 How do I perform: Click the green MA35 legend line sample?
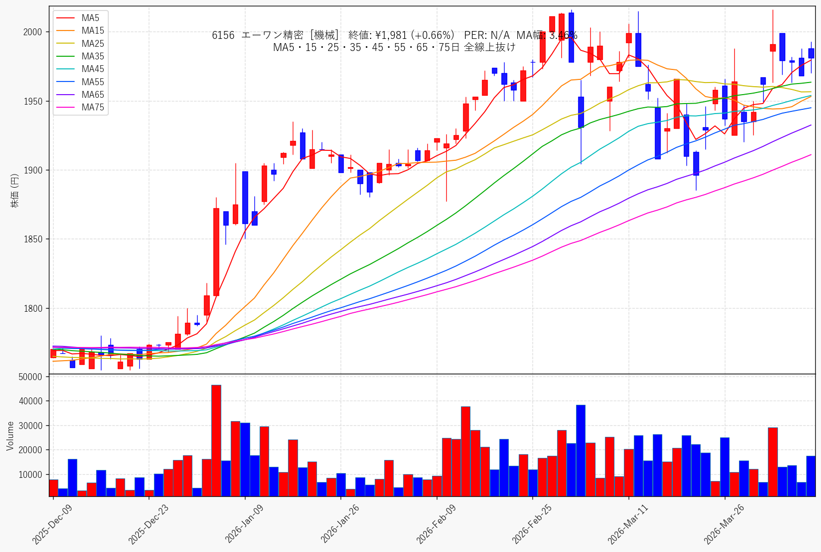pos(66,57)
